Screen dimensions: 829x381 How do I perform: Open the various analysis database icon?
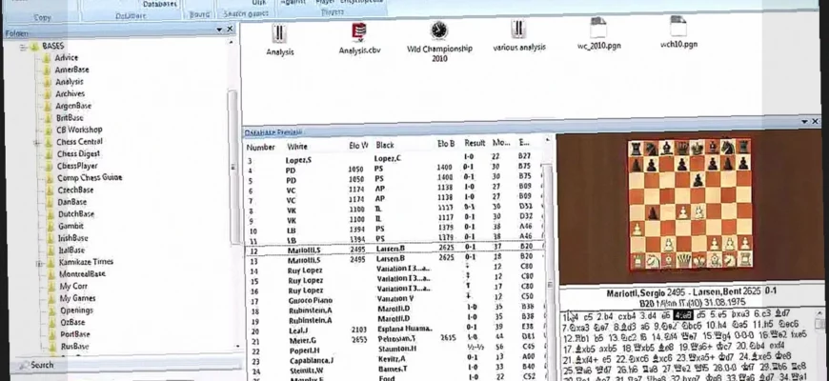pyautogui.click(x=518, y=30)
